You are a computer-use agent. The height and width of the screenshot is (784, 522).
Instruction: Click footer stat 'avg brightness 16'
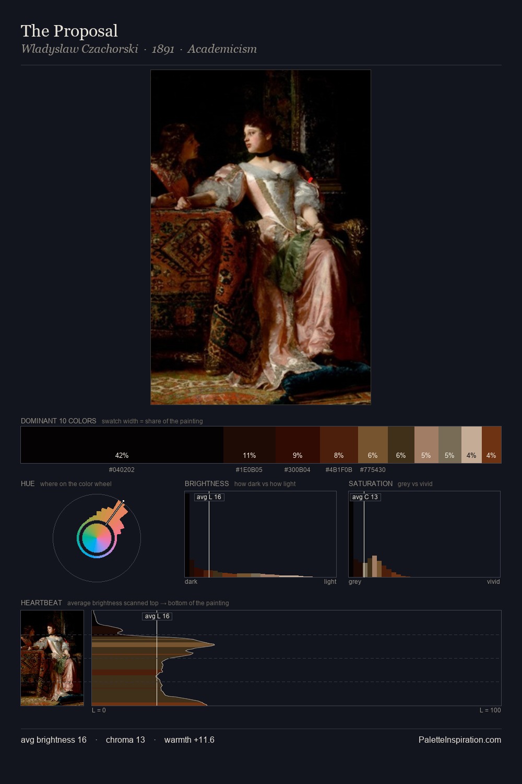[x=54, y=740]
